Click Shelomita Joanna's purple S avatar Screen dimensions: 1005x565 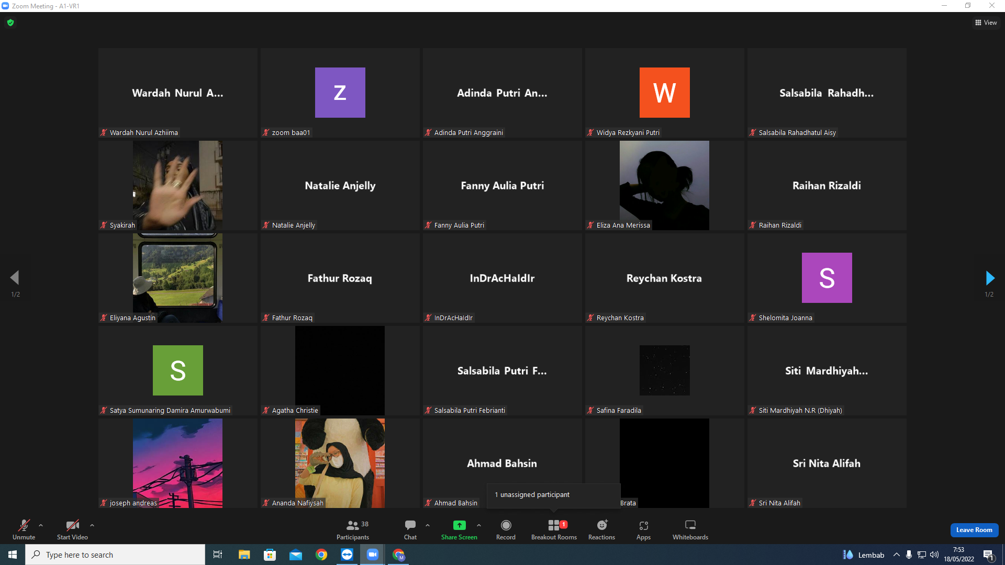click(827, 278)
